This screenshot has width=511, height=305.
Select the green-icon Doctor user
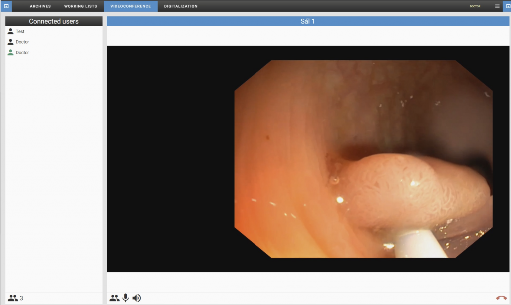pyautogui.click(x=22, y=52)
